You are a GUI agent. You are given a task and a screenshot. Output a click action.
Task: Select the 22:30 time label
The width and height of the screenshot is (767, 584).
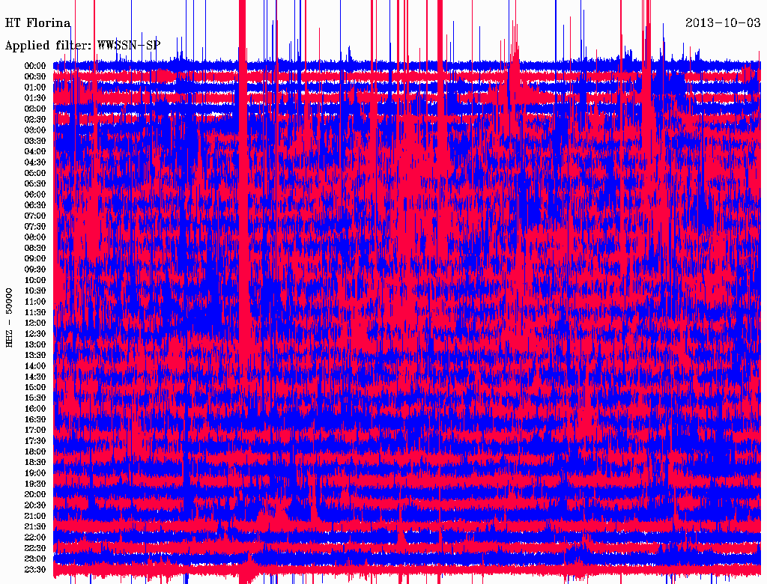pyautogui.click(x=35, y=548)
